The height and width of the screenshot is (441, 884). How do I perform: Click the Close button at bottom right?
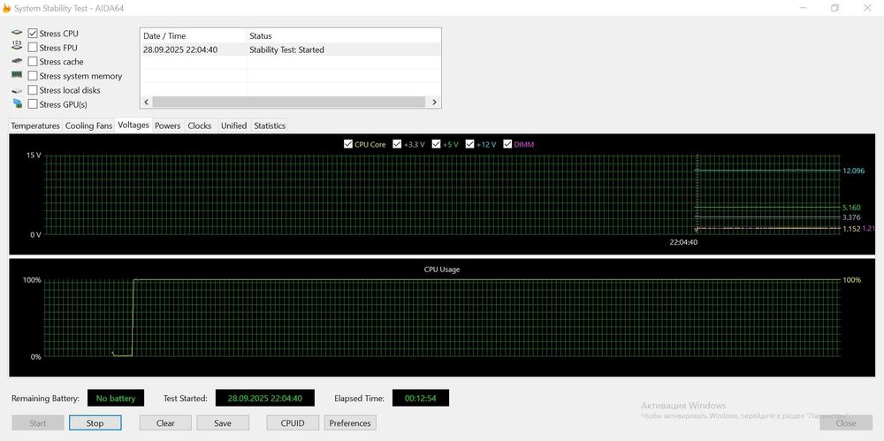click(x=846, y=423)
